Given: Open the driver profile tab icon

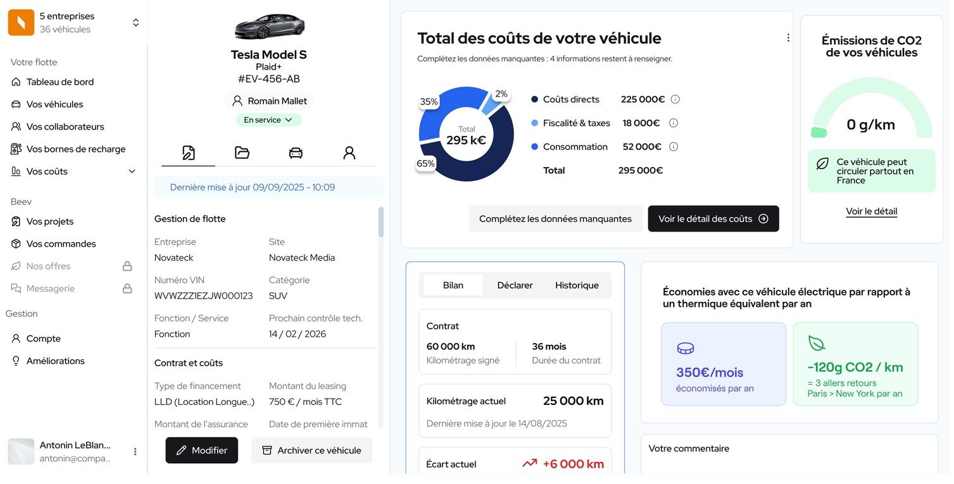Looking at the screenshot, I should (x=349, y=153).
